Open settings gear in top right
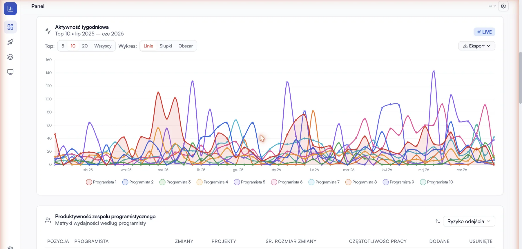The image size is (522, 249). (x=503, y=6)
